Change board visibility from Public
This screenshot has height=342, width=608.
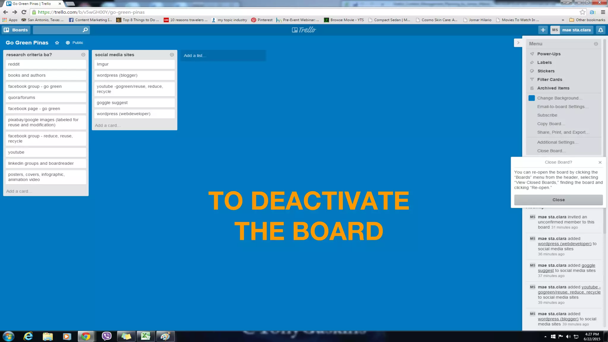click(75, 43)
